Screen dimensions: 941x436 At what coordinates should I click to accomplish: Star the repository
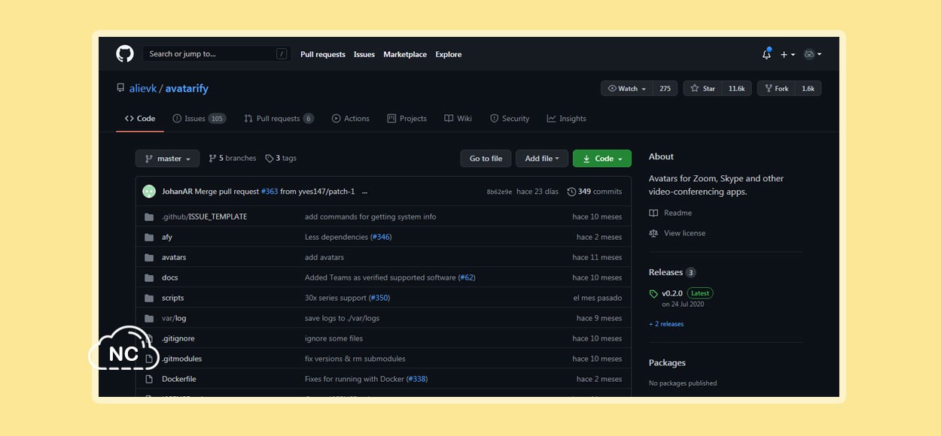703,89
